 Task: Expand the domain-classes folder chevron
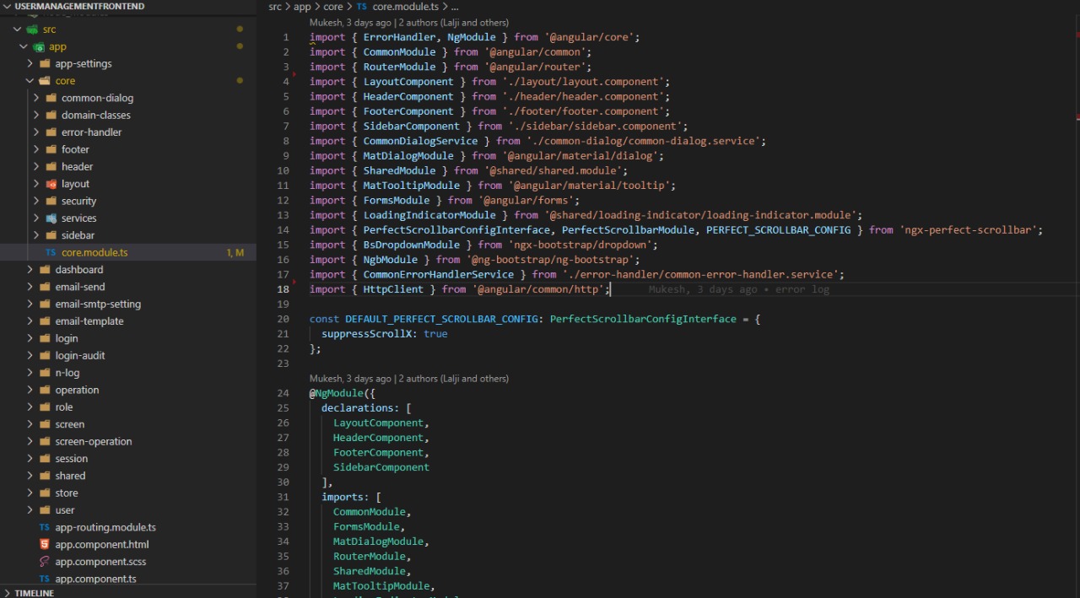(36, 115)
